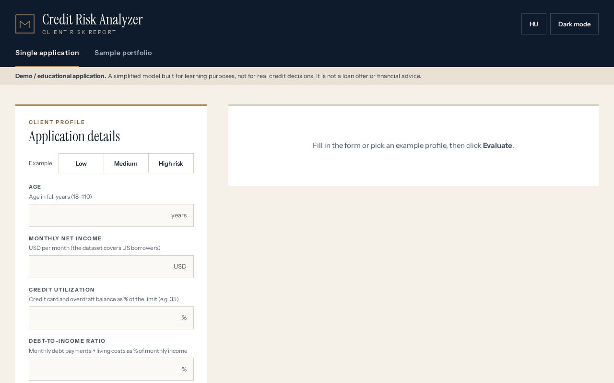Click the Application details heading
This screenshot has height=383, width=614.
pyautogui.click(x=74, y=136)
